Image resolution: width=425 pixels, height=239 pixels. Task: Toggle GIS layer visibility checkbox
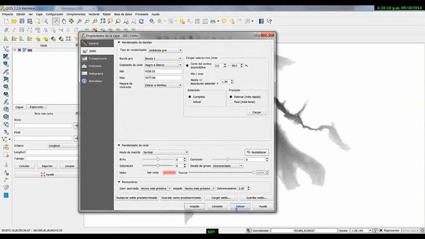[x=19, y=50]
